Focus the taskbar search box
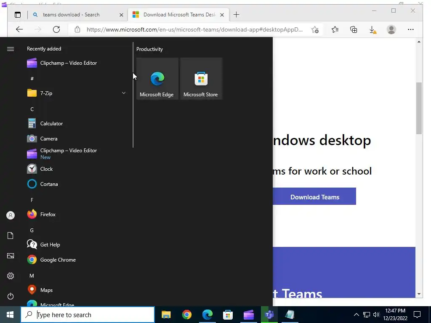The image size is (431, 323). (x=88, y=315)
